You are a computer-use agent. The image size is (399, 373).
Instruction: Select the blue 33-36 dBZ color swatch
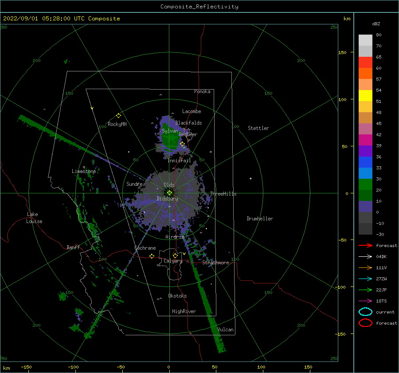click(x=365, y=162)
